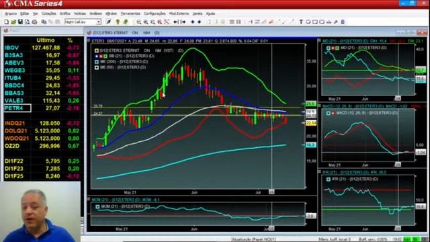Select the red line drawing tool
This screenshot has height=242, width=430.
pos(271,22)
